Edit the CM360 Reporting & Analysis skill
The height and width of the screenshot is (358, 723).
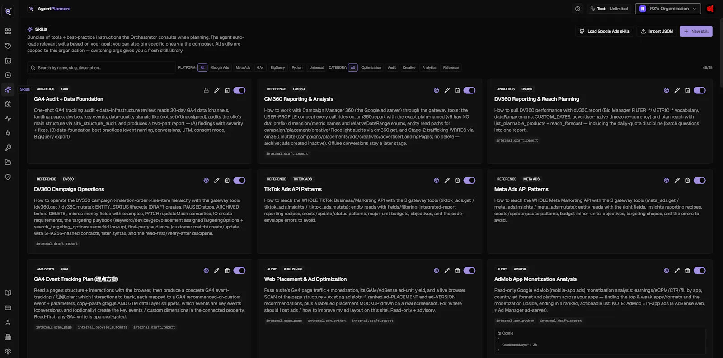[447, 90]
